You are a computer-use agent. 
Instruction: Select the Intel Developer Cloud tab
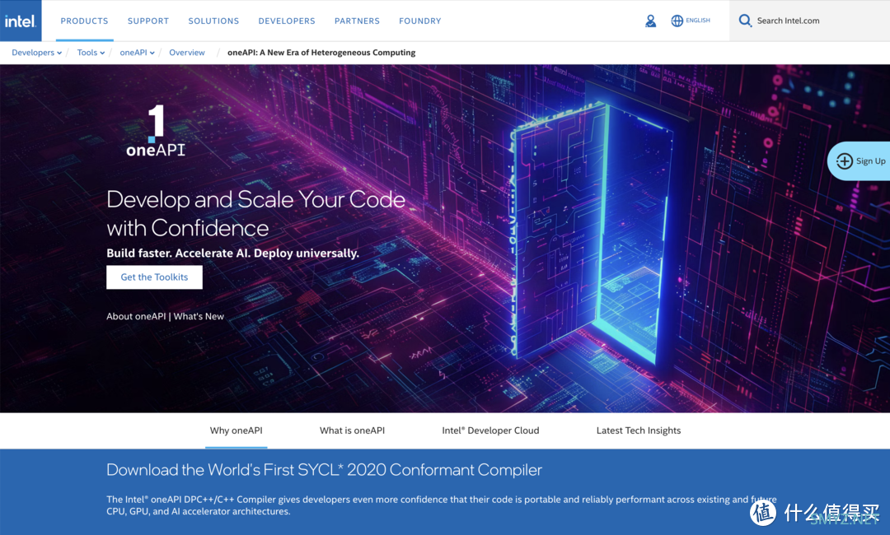pos(490,430)
